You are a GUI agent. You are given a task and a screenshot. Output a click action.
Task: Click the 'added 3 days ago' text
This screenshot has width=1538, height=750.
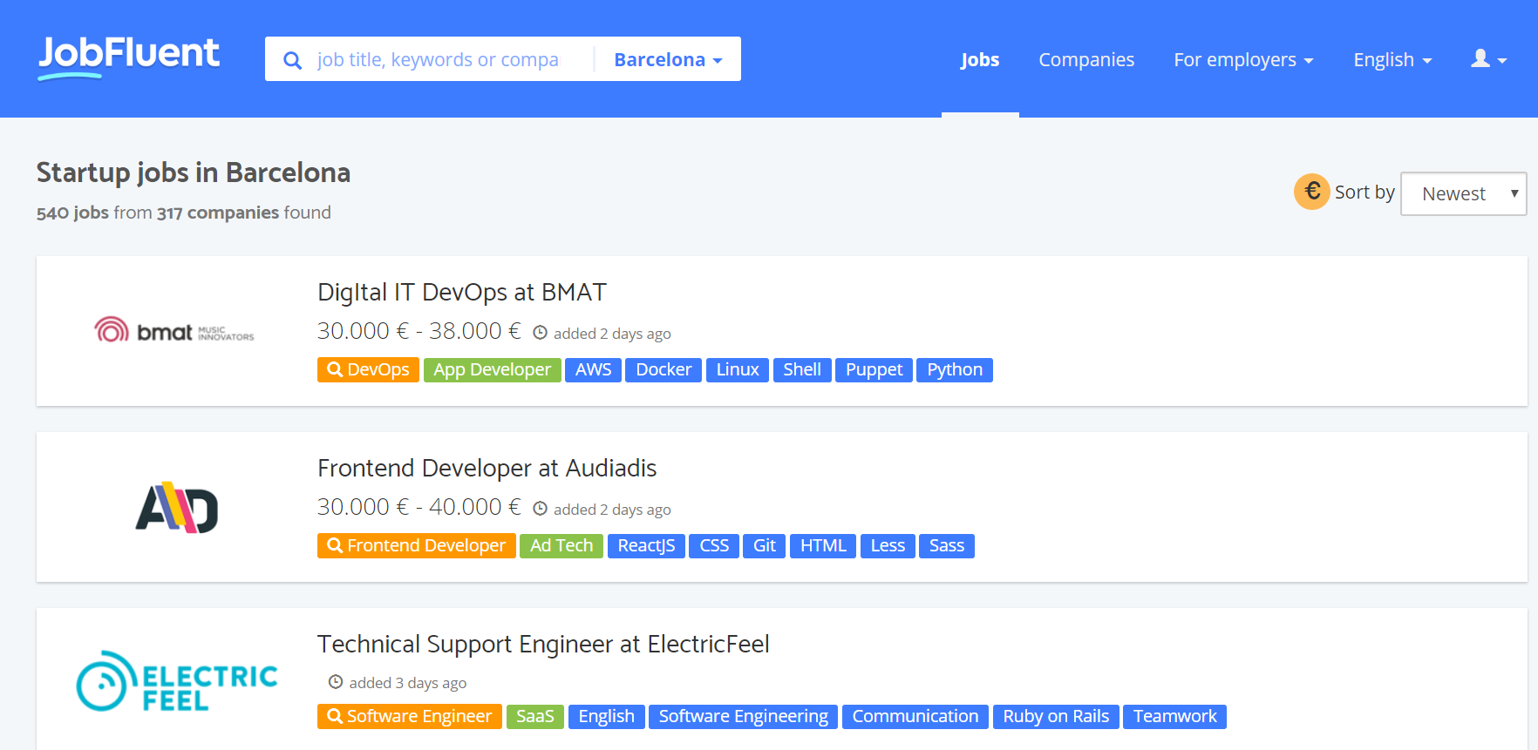407,683
